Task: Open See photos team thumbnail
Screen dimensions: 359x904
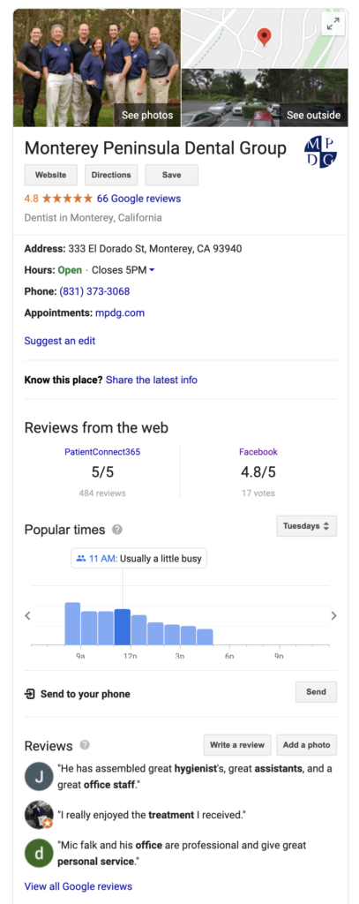Action: click(97, 67)
